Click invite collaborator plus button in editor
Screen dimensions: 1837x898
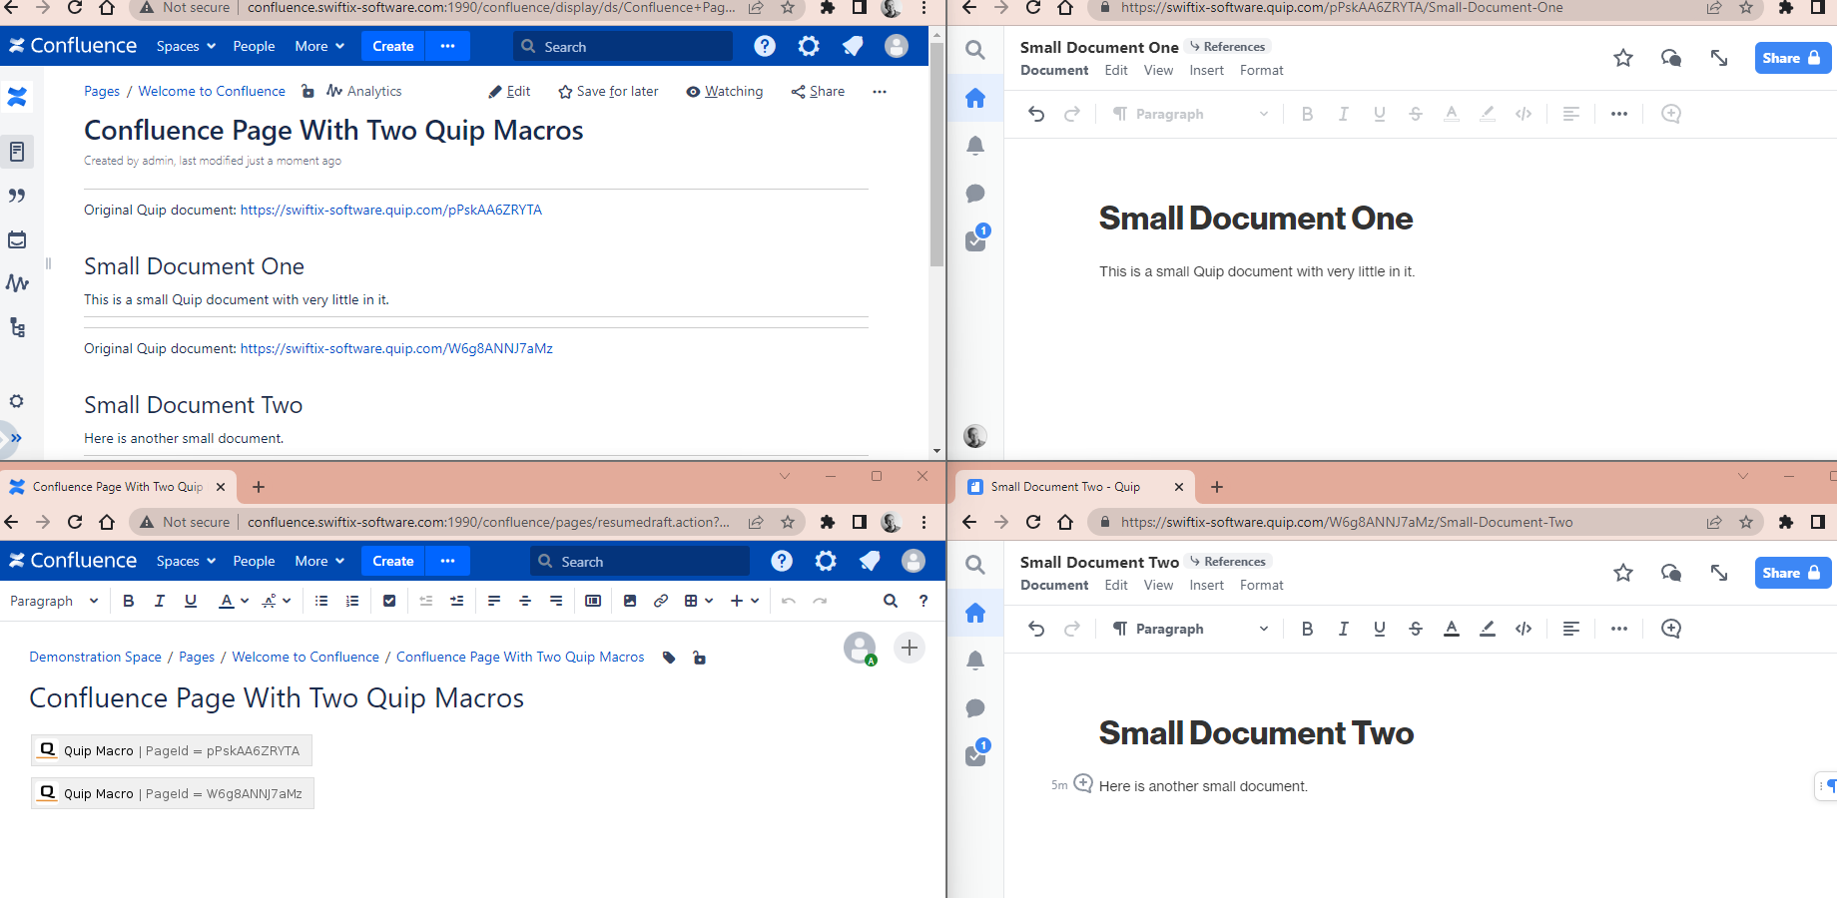(x=910, y=648)
